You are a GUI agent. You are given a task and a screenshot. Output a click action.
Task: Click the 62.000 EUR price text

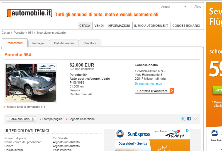[82, 65]
